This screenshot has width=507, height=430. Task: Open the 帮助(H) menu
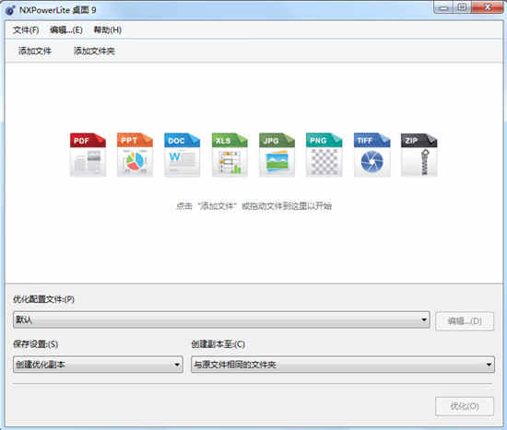107,30
